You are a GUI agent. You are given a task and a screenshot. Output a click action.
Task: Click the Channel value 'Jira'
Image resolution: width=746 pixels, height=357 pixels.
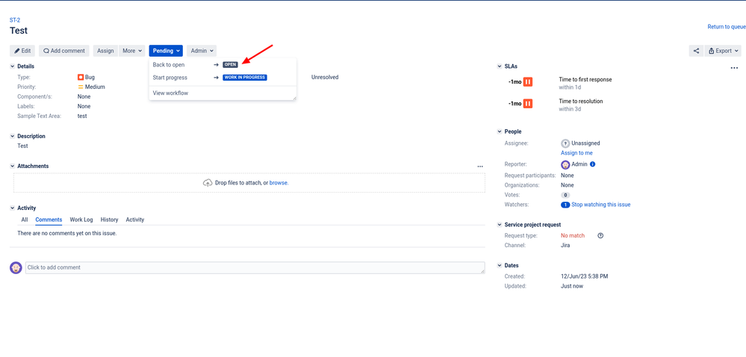(565, 246)
